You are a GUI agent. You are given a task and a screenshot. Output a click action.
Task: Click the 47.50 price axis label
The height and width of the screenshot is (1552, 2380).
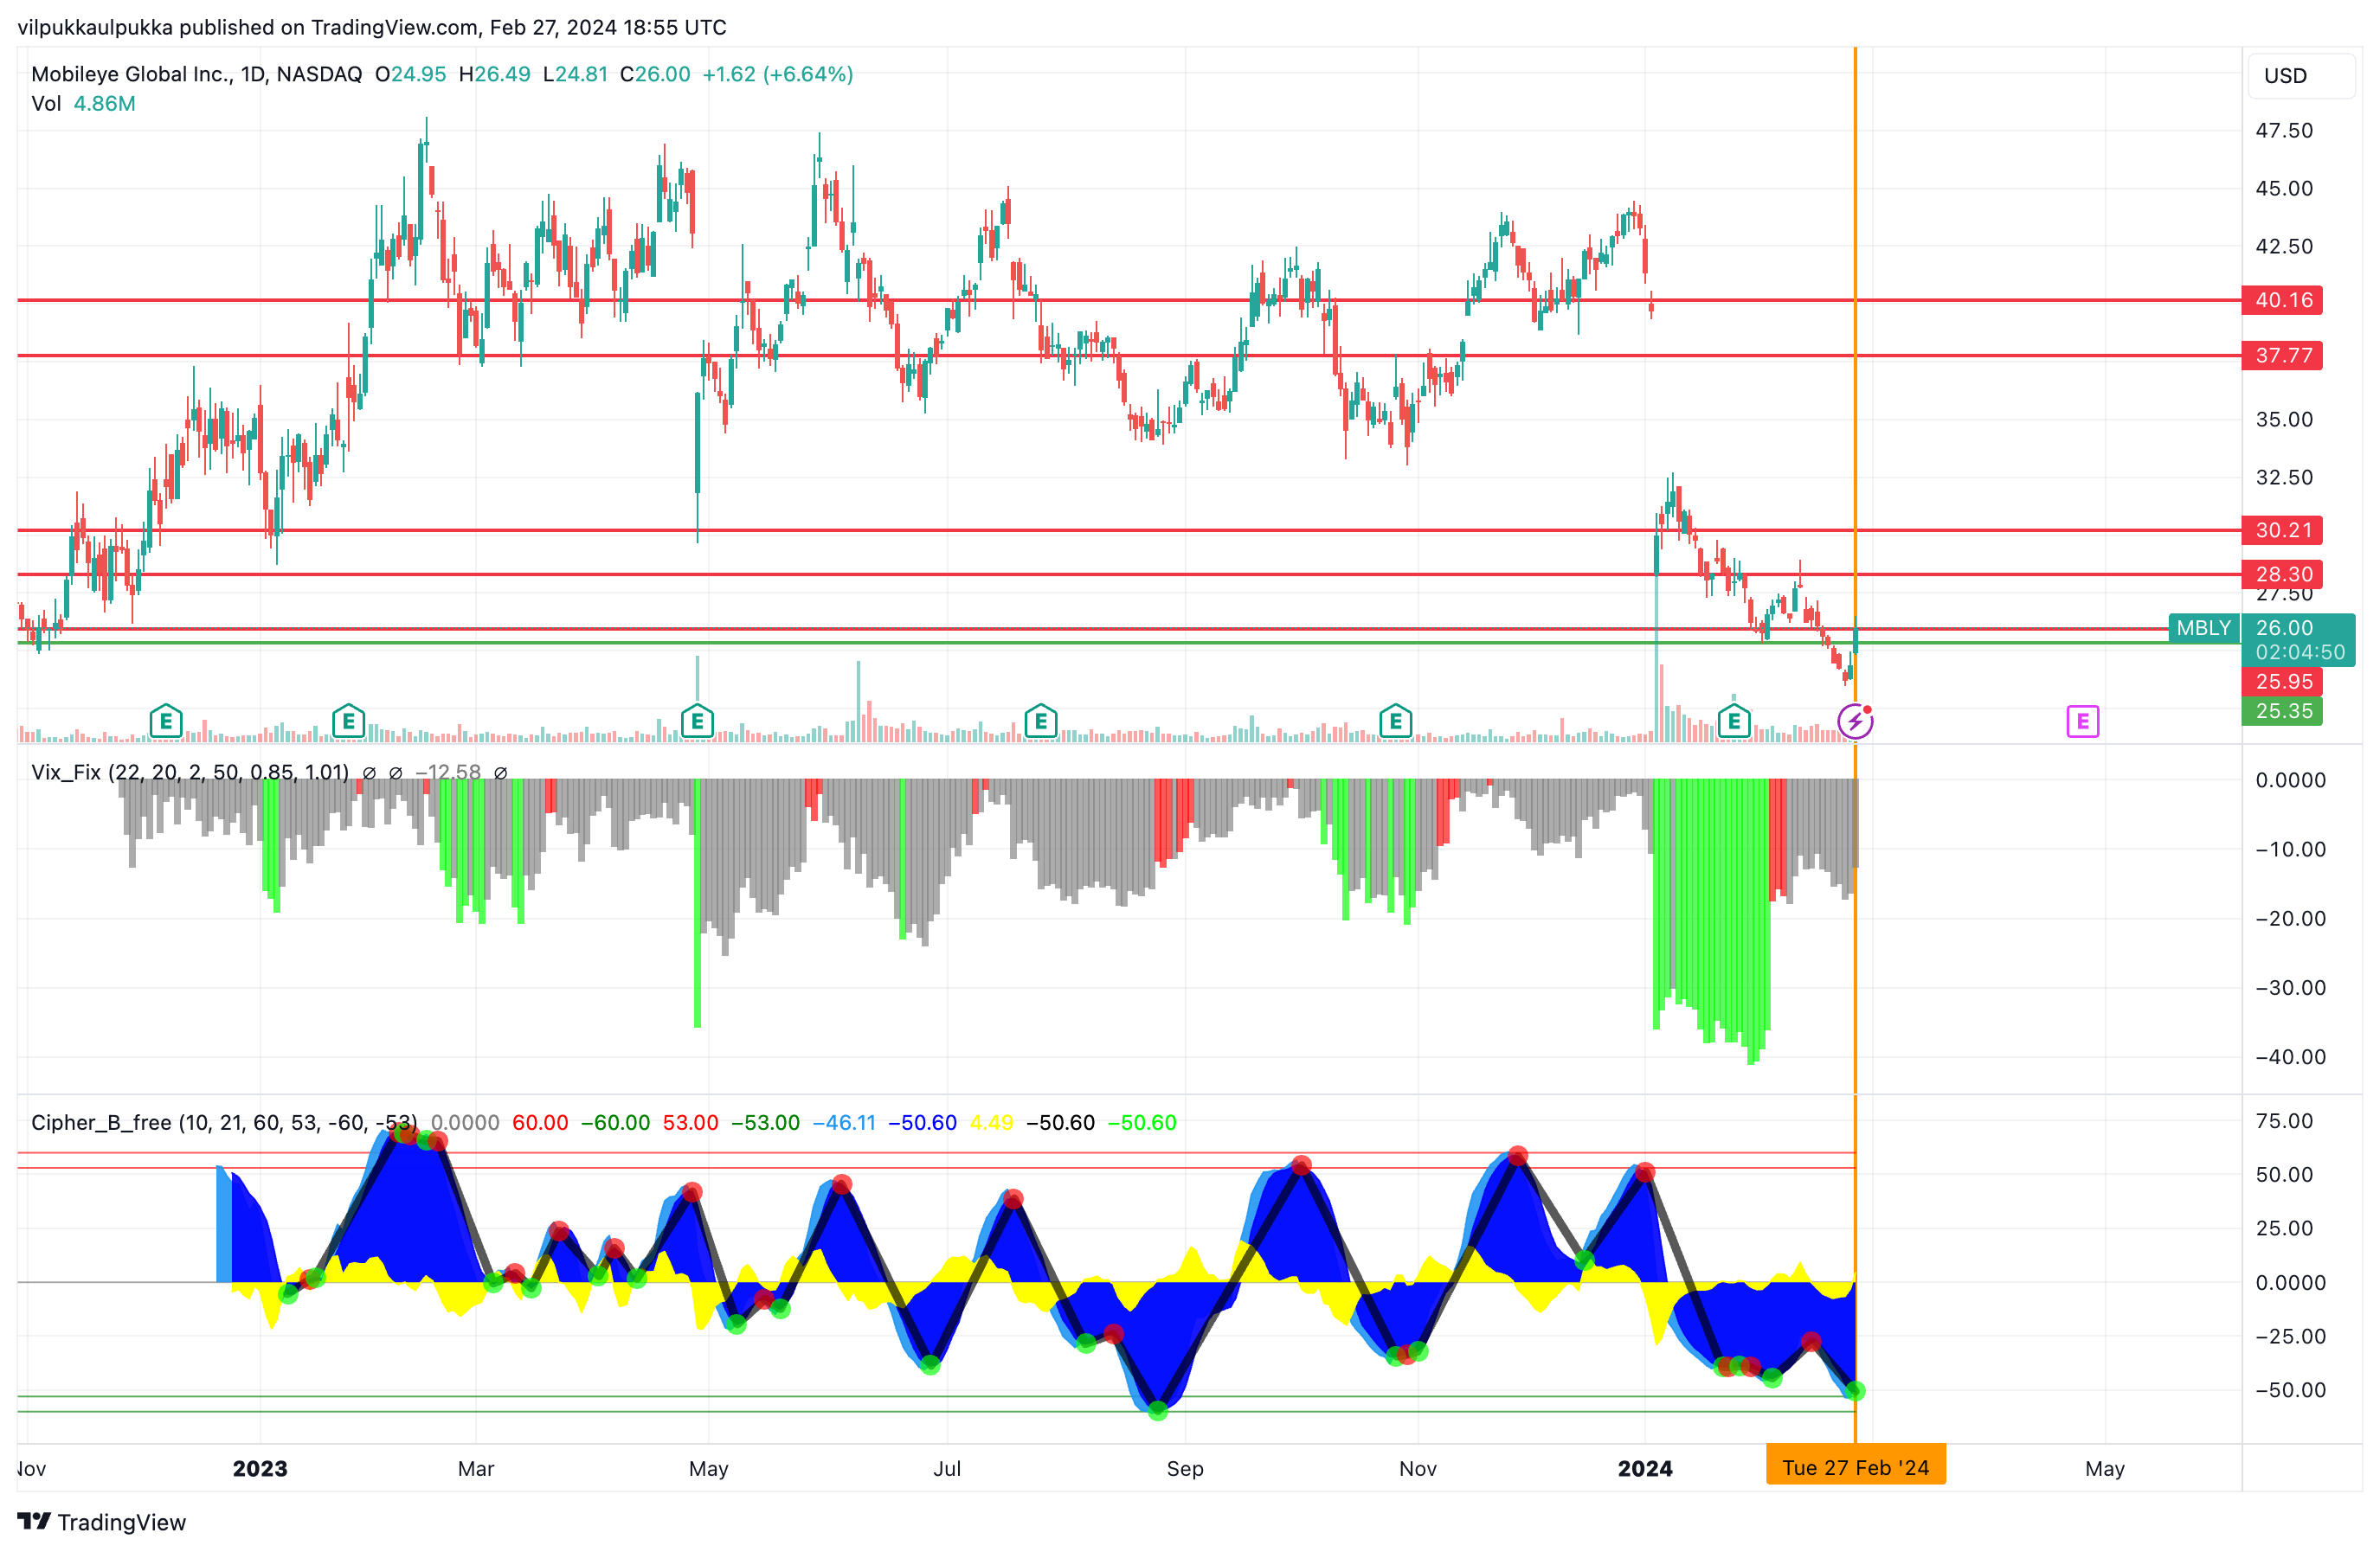click(2284, 130)
